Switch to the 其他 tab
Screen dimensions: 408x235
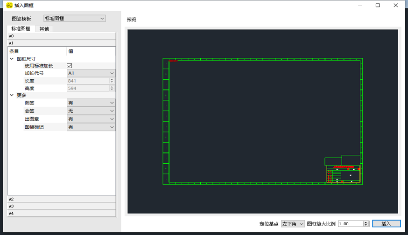pos(44,29)
